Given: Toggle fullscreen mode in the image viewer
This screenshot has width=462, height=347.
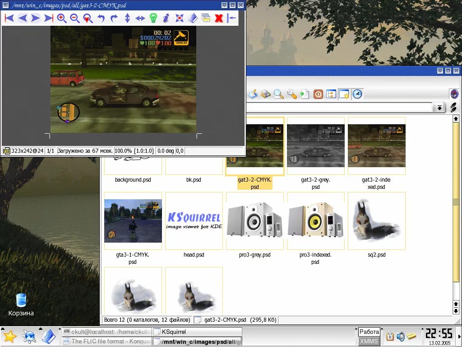Looking at the screenshot, I should coord(179,18).
